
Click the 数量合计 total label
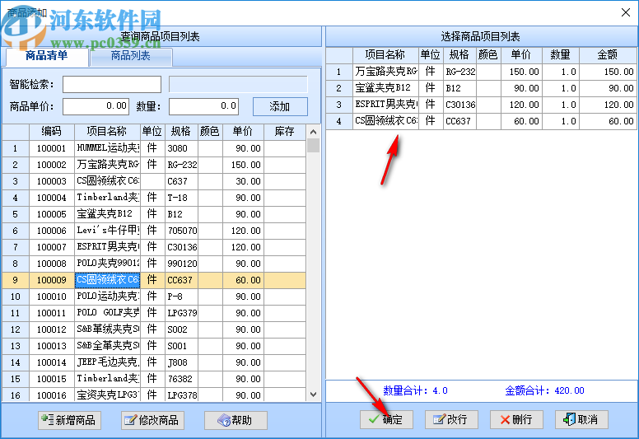coord(415,390)
